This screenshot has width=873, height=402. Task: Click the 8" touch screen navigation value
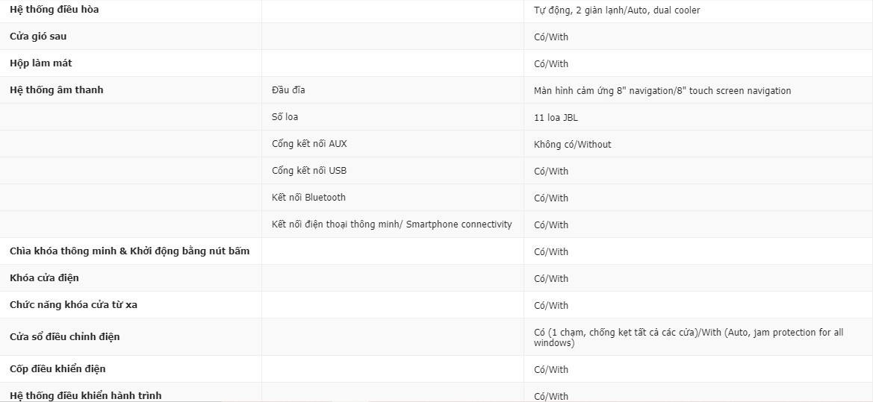point(662,91)
